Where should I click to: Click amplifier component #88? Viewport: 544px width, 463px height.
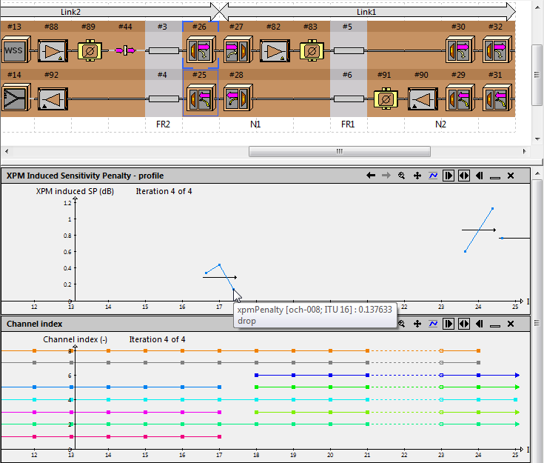(53, 50)
